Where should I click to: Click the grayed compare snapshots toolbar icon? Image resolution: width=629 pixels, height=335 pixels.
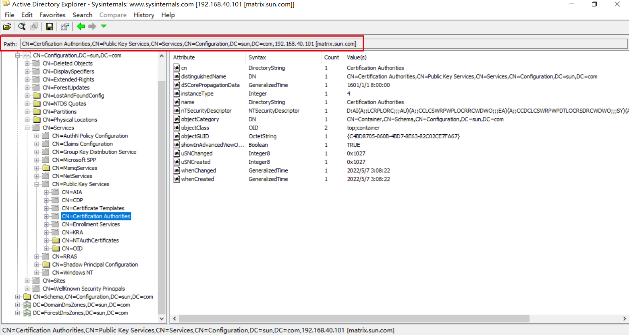[x=34, y=27]
